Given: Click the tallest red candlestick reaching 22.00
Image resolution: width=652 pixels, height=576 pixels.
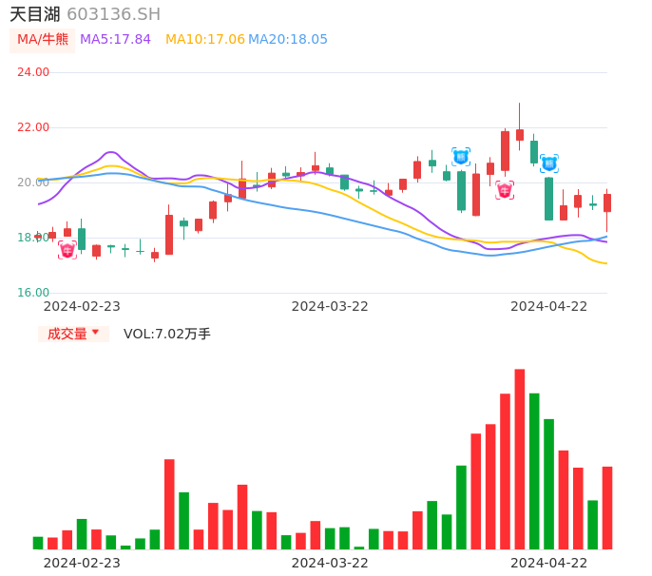Looking at the screenshot, I should (505, 150).
